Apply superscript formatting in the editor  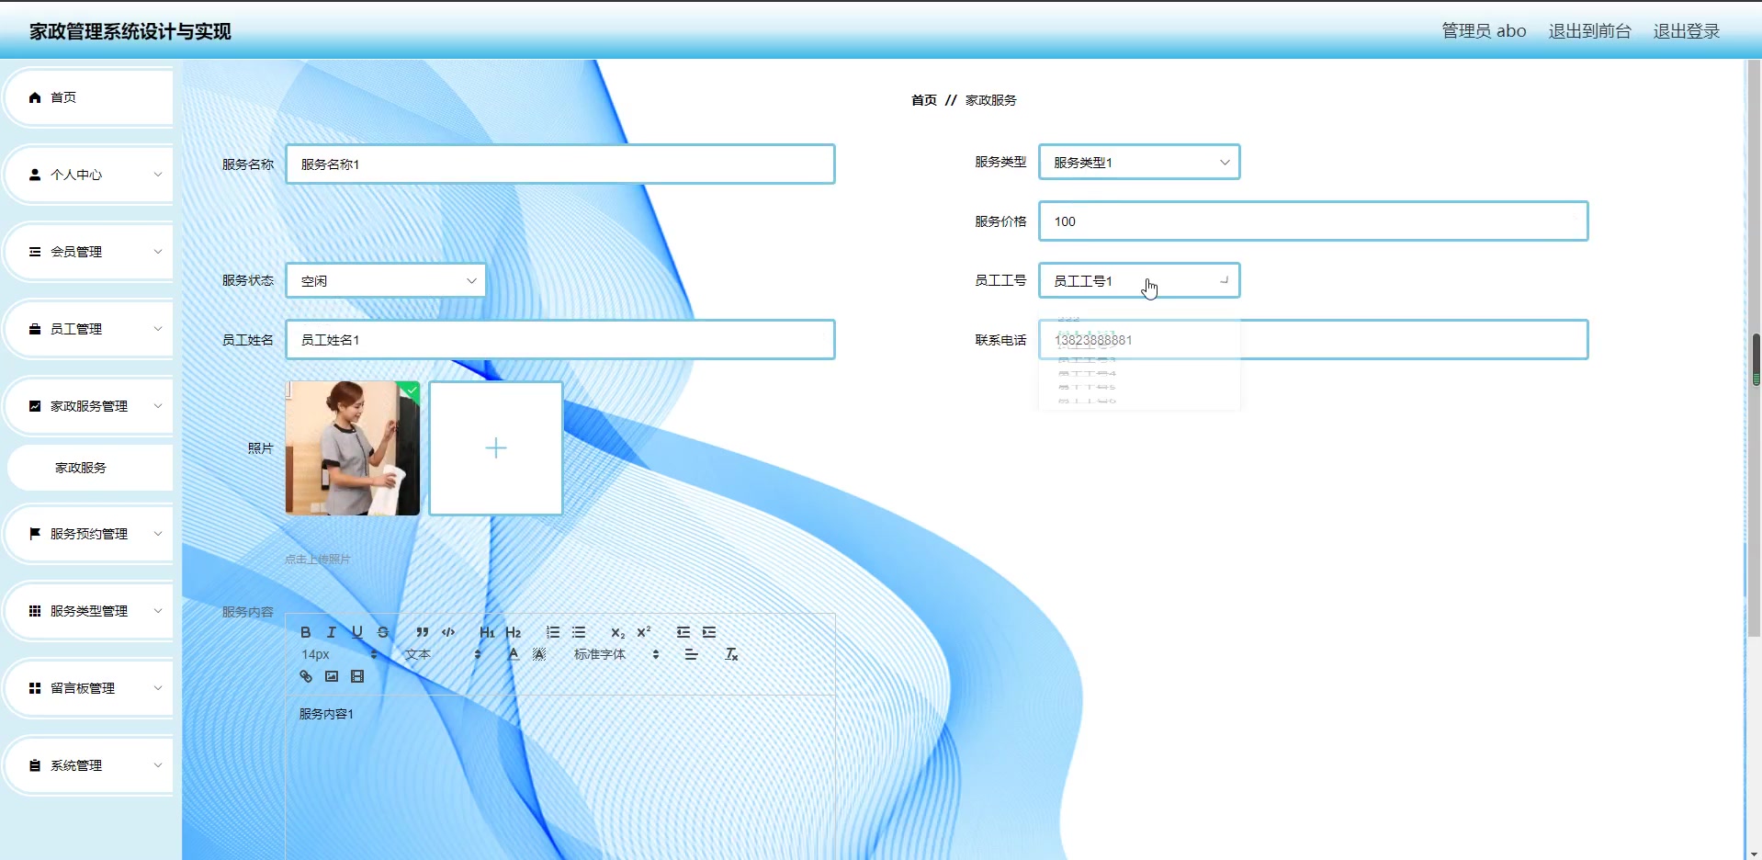[x=643, y=632]
